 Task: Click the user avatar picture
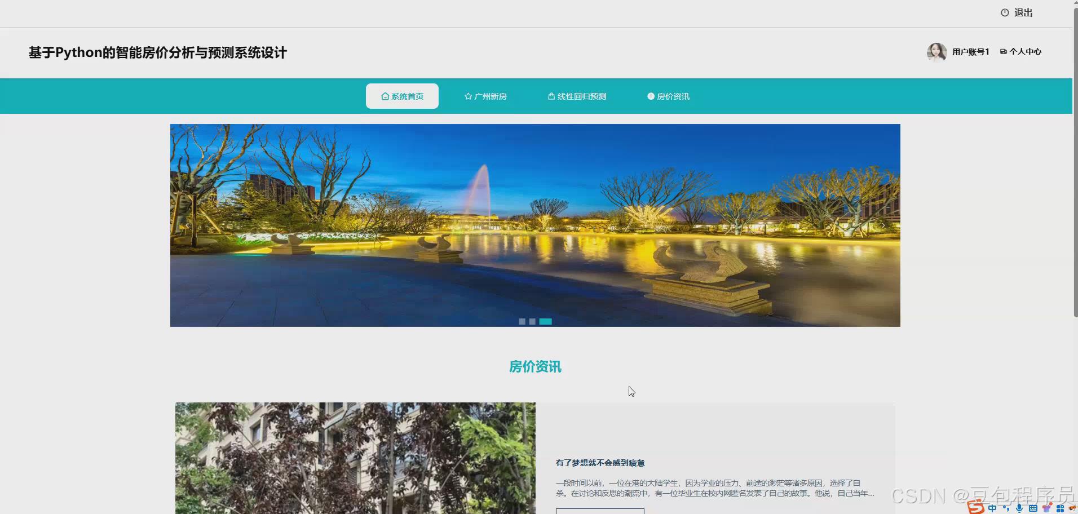click(936, 52)
